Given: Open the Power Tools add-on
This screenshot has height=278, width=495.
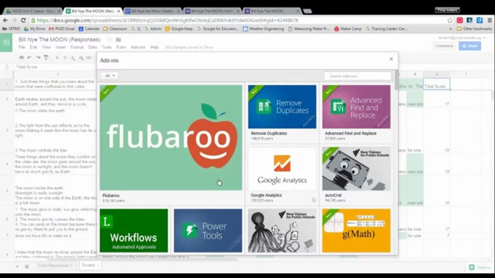Looking at the screenshot, I should 208,231.
